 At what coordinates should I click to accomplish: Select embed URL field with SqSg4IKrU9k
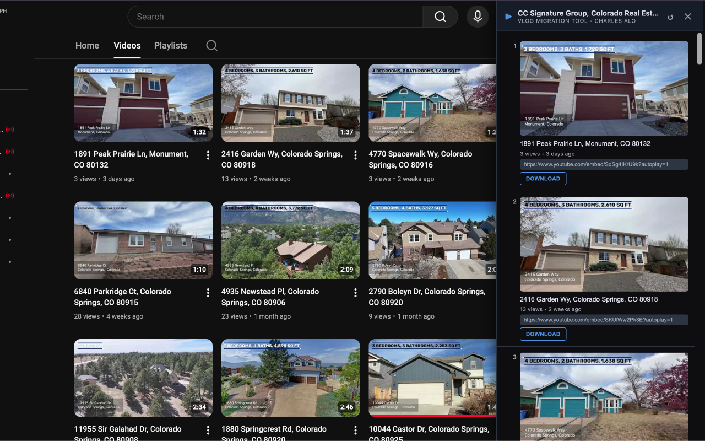[604, 164]
